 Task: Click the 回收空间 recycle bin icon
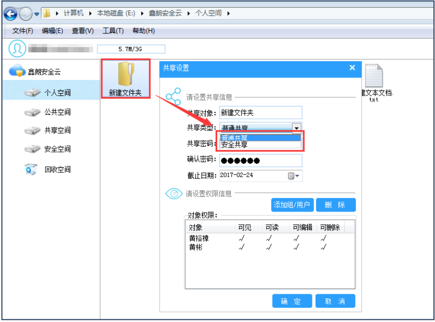click(x=31, y=169)
